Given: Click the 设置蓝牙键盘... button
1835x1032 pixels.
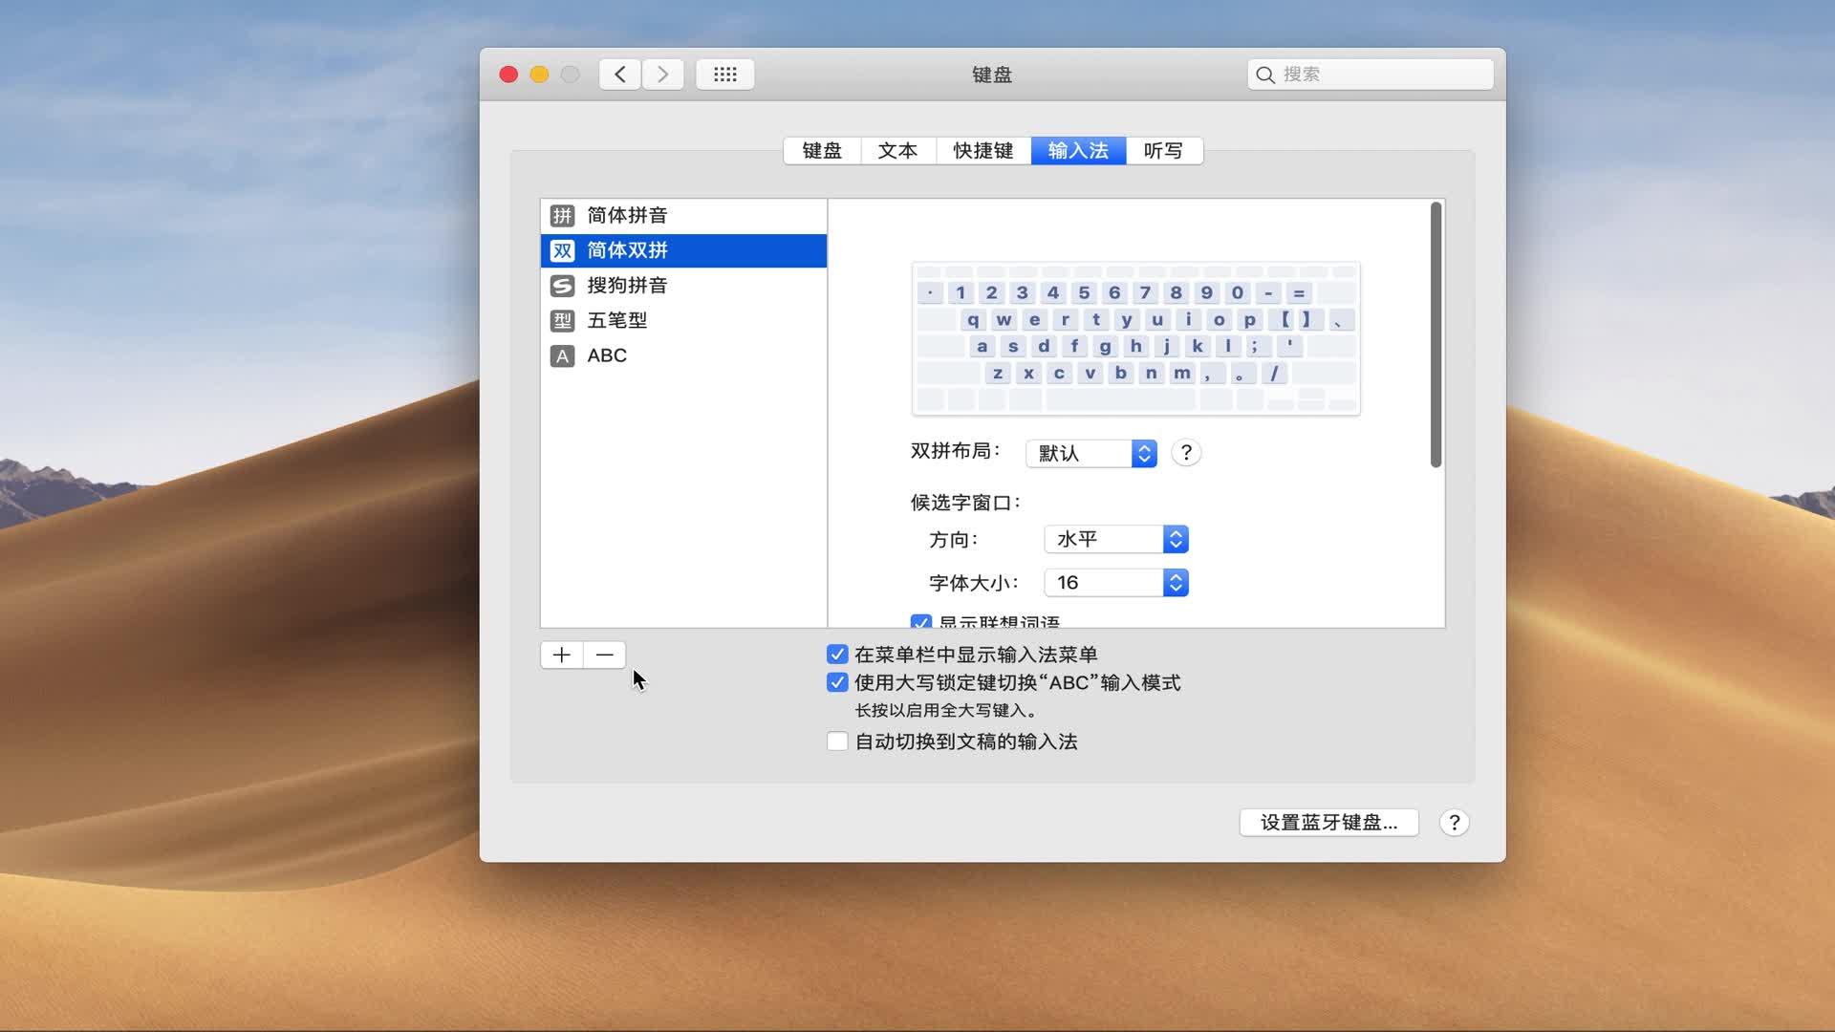Looking at the screenshot, I should click(1328, 823).
